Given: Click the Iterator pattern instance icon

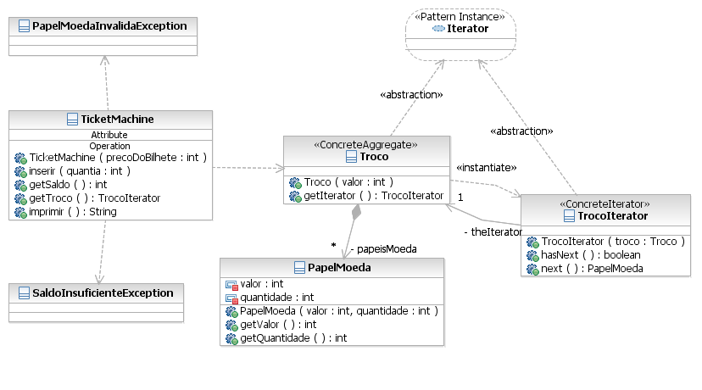Looking at the screenshot, I should (438, 28).
